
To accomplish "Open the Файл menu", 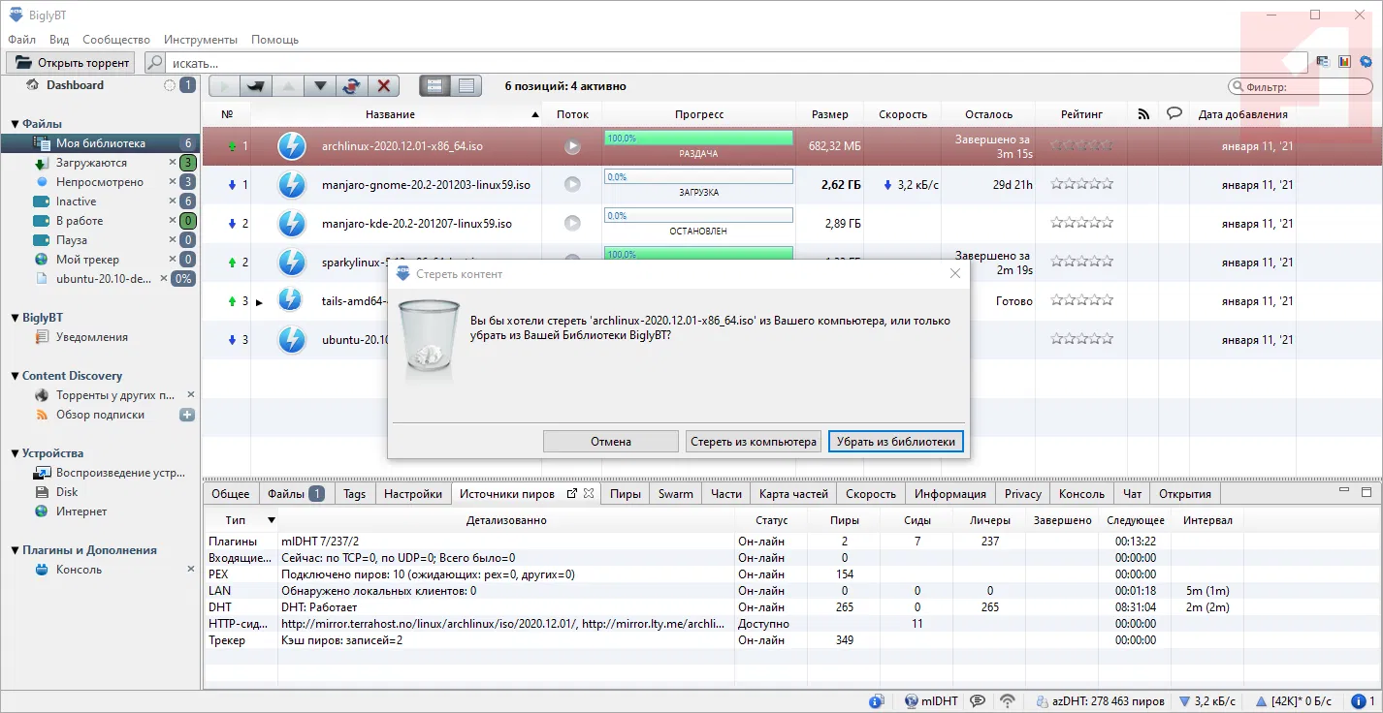I will 21,40.
